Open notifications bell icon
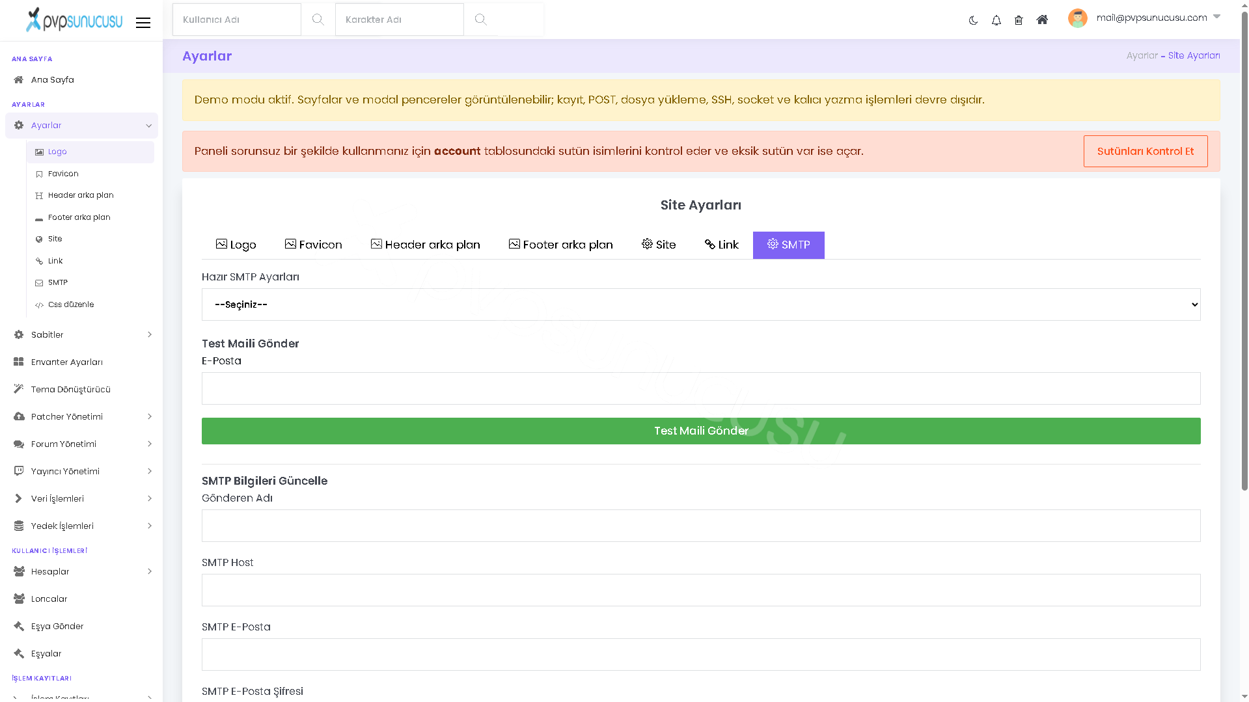 [996, 20]
